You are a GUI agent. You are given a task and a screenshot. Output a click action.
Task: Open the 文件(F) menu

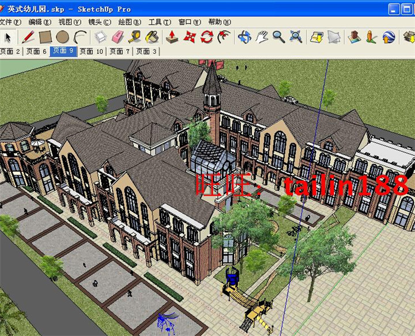point(10,22)
